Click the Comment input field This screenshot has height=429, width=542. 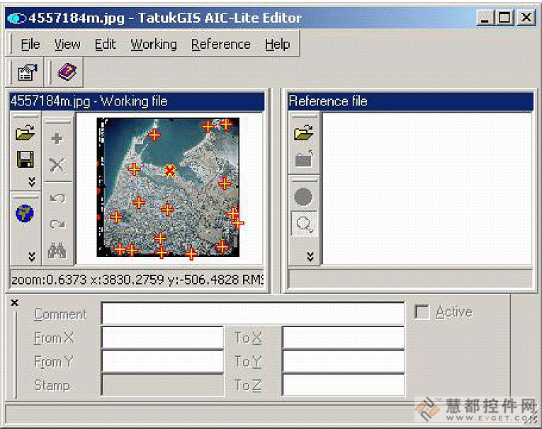tap(253, 314)
